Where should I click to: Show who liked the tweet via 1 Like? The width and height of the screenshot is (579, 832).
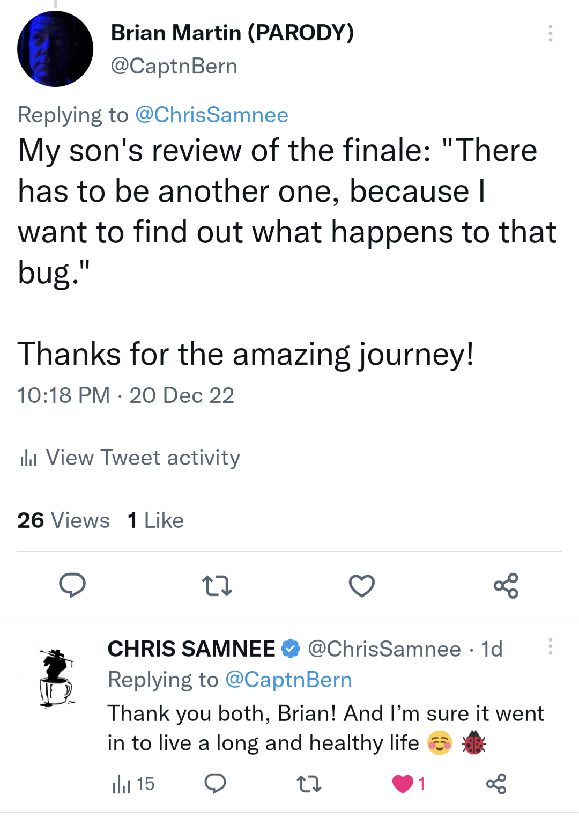pos(155,520)
